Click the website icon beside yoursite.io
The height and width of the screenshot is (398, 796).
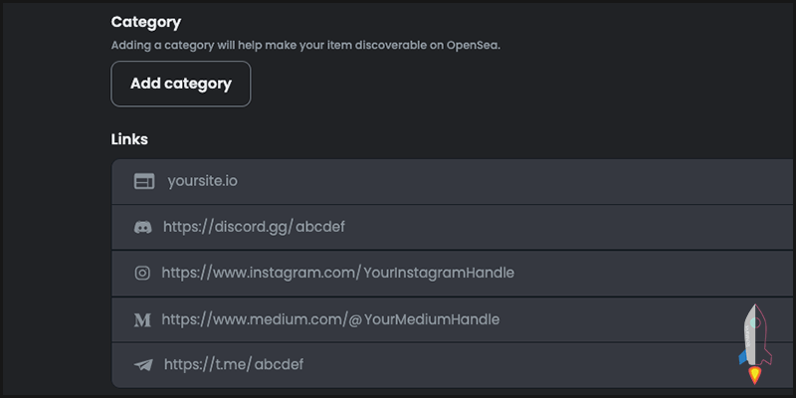(144, 181)
